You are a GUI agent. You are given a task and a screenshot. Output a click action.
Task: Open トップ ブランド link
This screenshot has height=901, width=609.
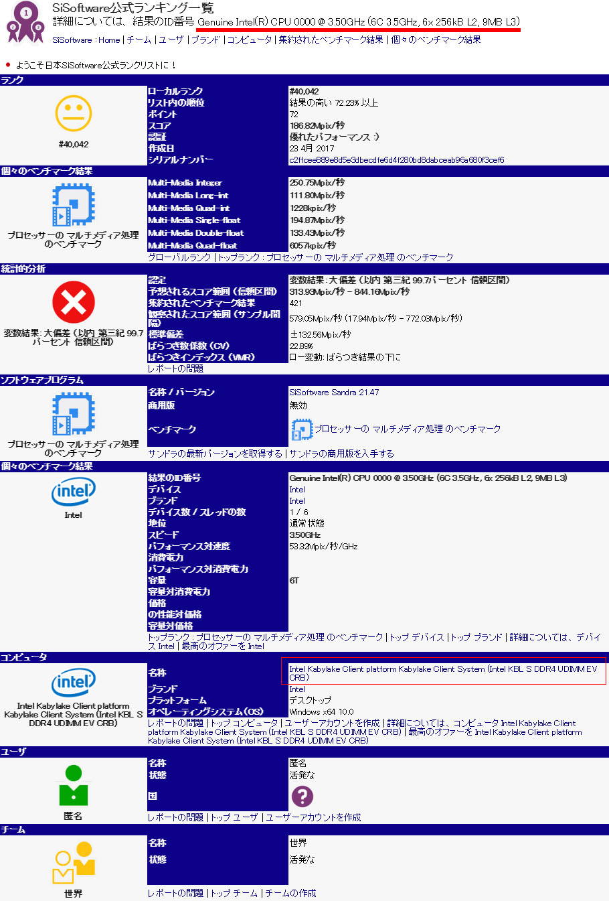click(x=476, y=637)
